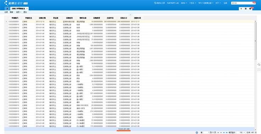Click the 刷新 toolbar button
This screenshot has height=134, width=261.
click(x=11, y=12)
